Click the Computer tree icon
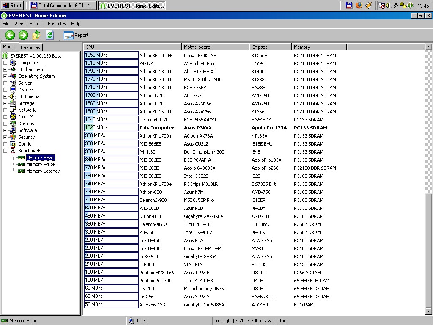The image size is (433, 325). point(13,63)
